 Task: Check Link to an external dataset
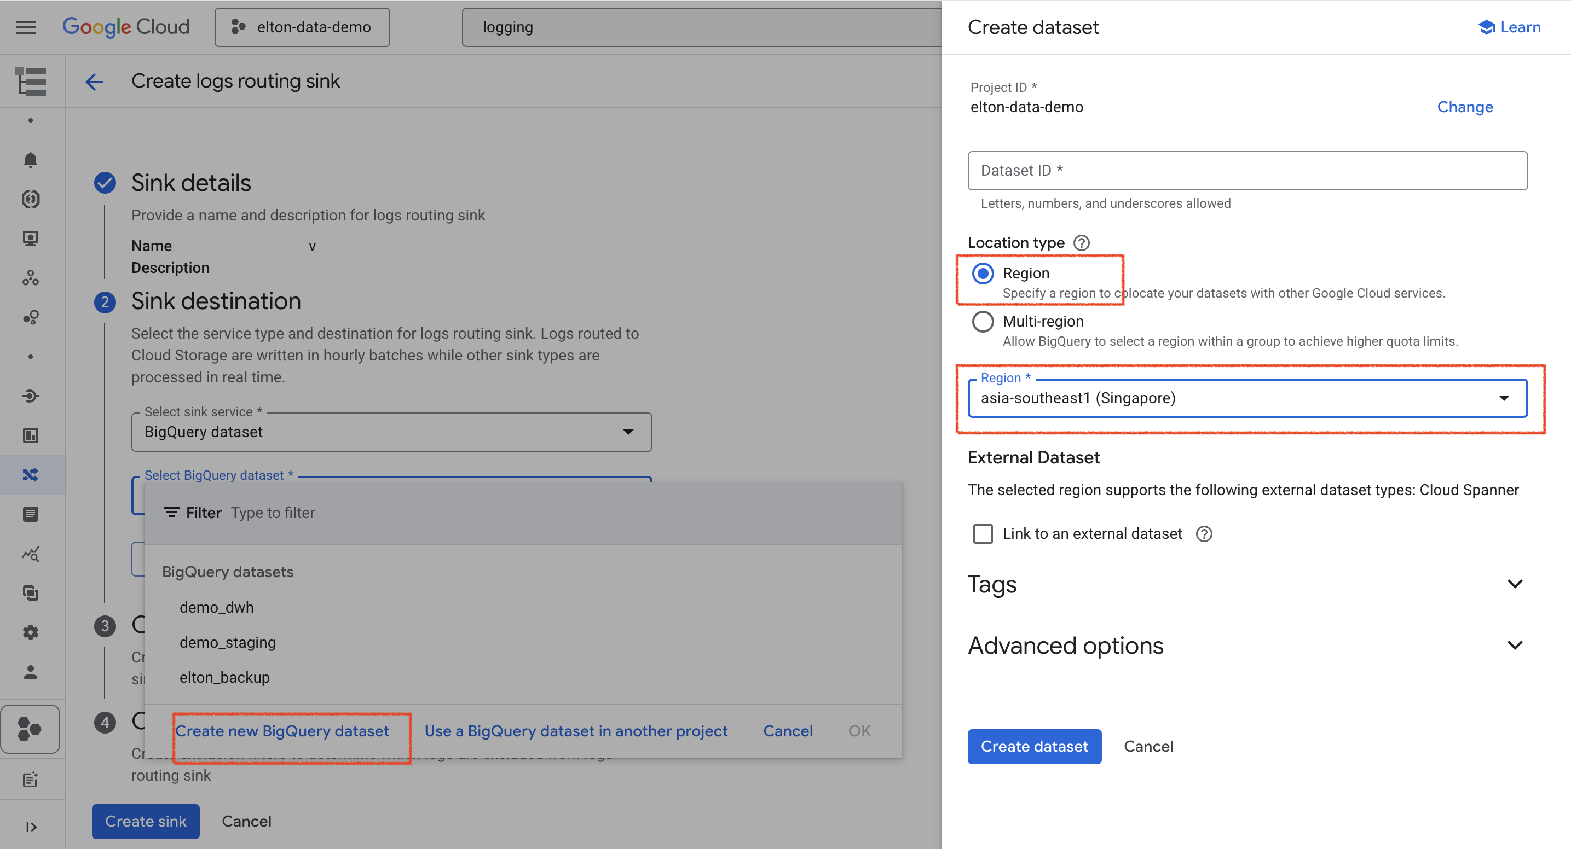click(983, 534)
